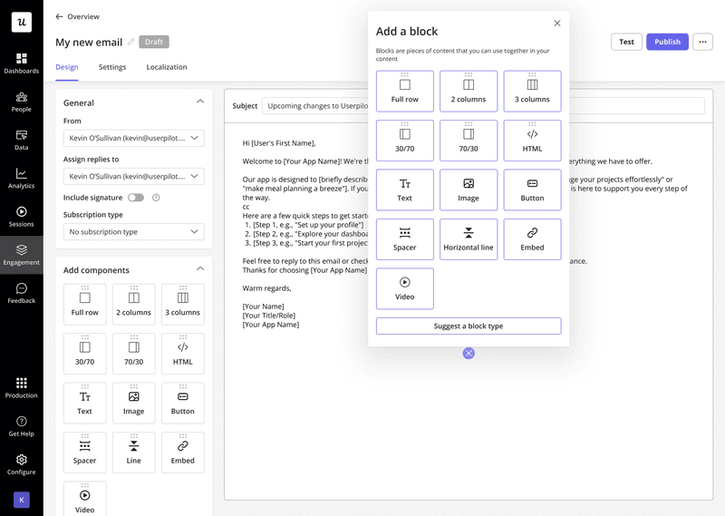Open the Subscription type dropdown
725x516 pixels.
pyautogui.click(x=133, y=232)
